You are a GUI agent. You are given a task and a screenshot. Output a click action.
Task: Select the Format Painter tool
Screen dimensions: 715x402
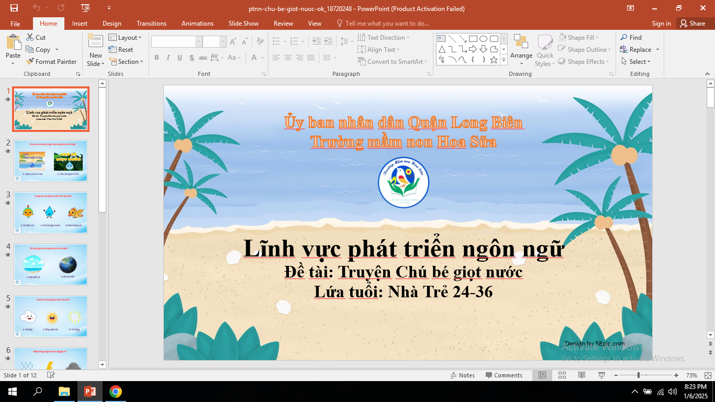(x=51, y=62)
